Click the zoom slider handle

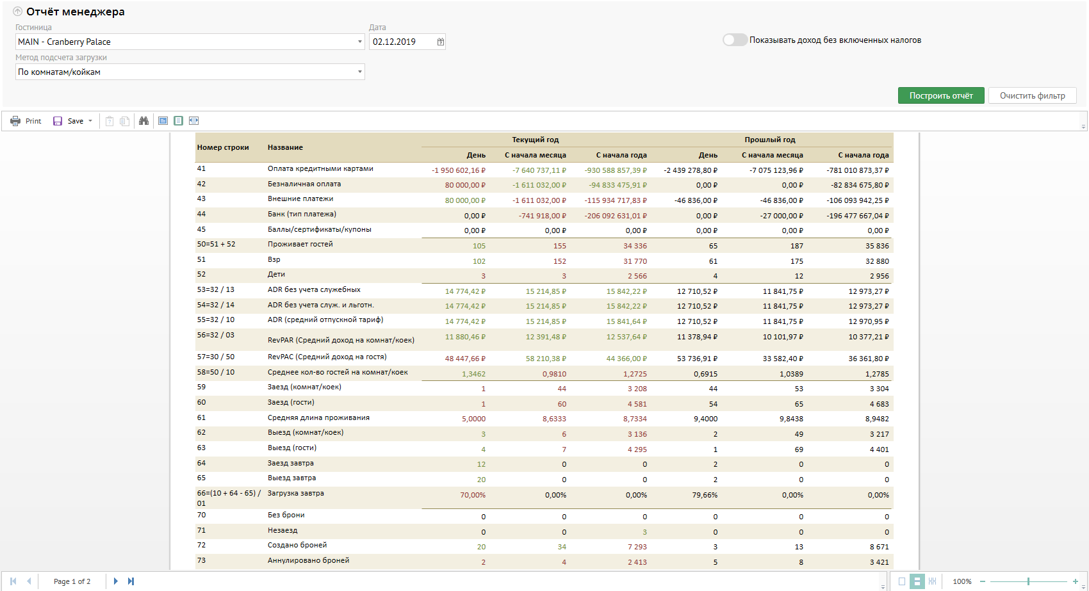[1028, 581]
